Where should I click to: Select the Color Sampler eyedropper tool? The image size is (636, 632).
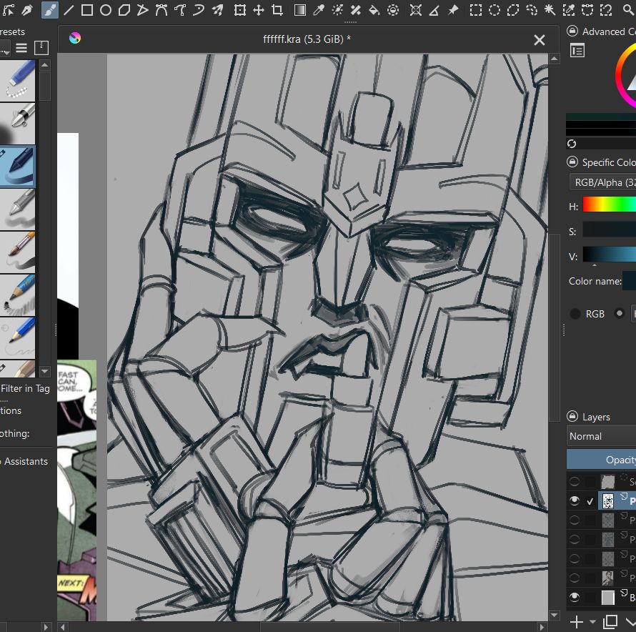tap(319, 10)
